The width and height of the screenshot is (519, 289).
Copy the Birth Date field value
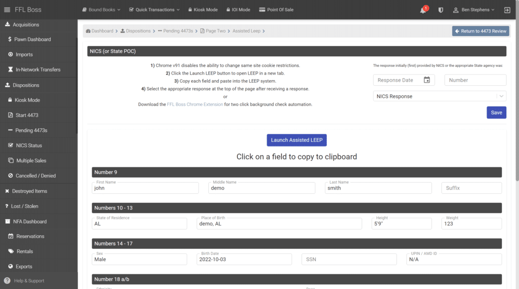pos(244,259)
